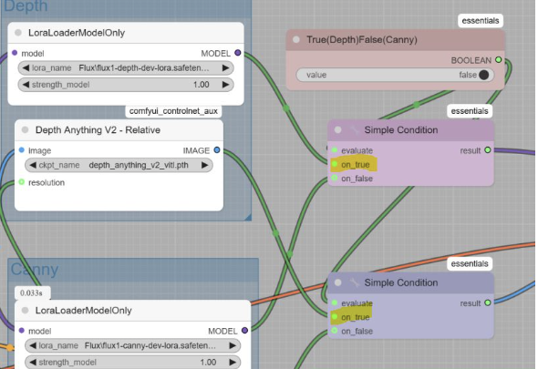
Task: Click the resolution input socket on Depth Anything V2
Action: tap(22, 181)
